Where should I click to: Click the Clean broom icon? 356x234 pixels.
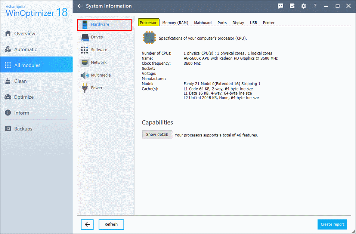pyautogui.click(x=8, y=81)
